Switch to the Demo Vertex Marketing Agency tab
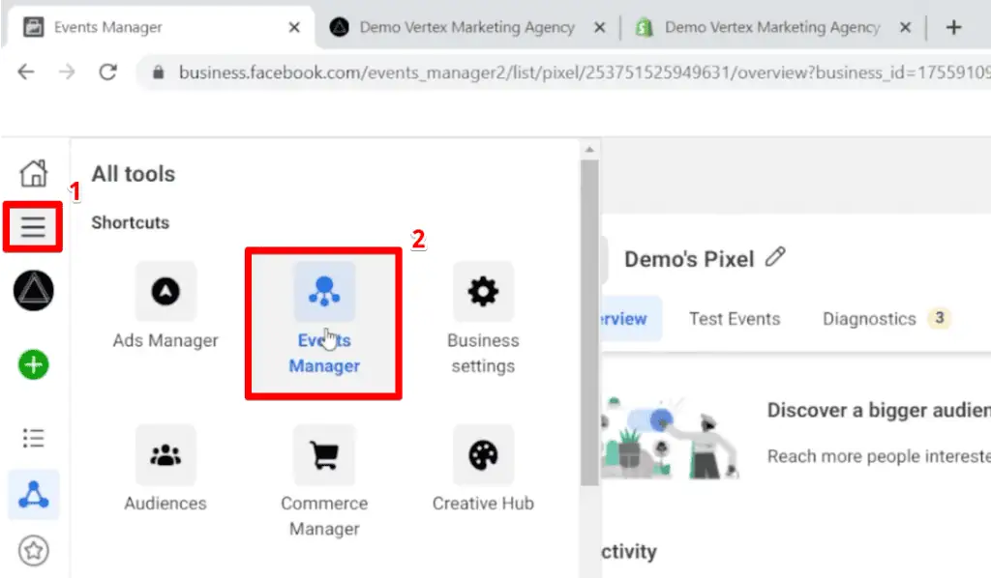Image resolution: width=991 pixels, height=578 pixels. [x=465, y=26]
